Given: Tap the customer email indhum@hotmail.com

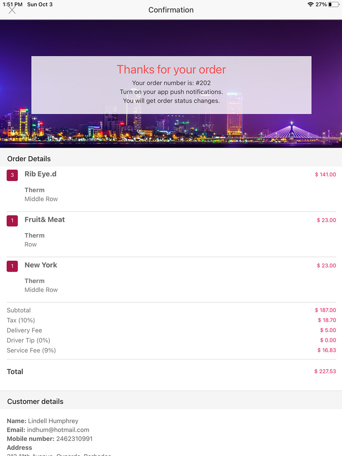Looking at the screenshot, I should click(x=58, y=430).
